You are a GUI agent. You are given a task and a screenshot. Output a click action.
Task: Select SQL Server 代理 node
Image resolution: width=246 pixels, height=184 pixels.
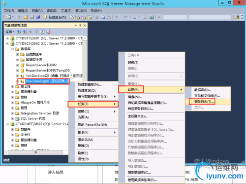[x=33, y=118]
